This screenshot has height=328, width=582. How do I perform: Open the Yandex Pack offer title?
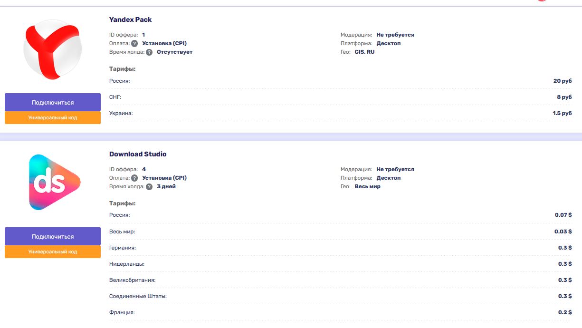[x=130, y=19]
